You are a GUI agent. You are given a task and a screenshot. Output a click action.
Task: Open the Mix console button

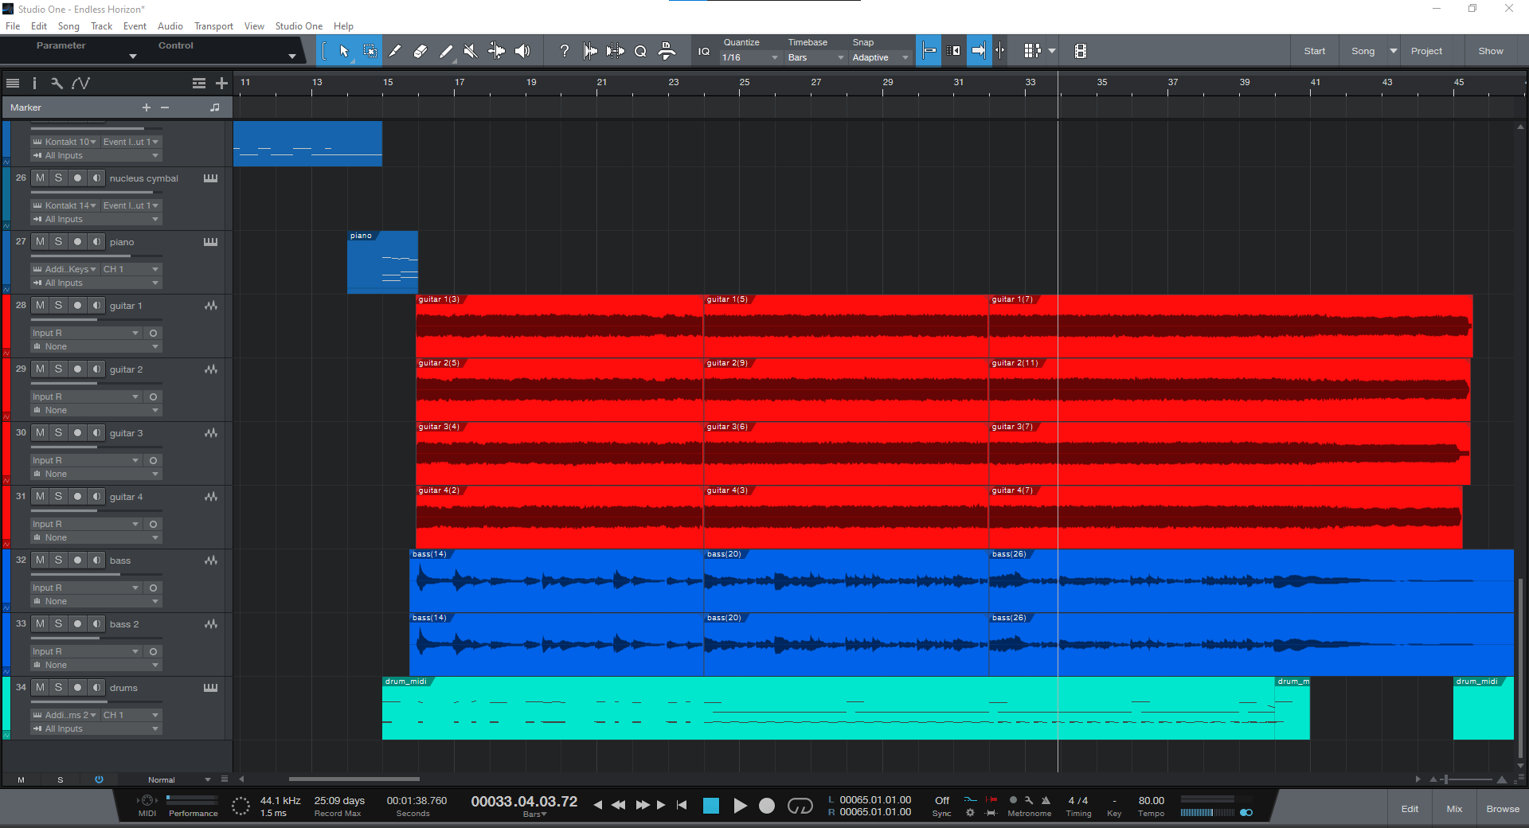tap(1454, 809)
